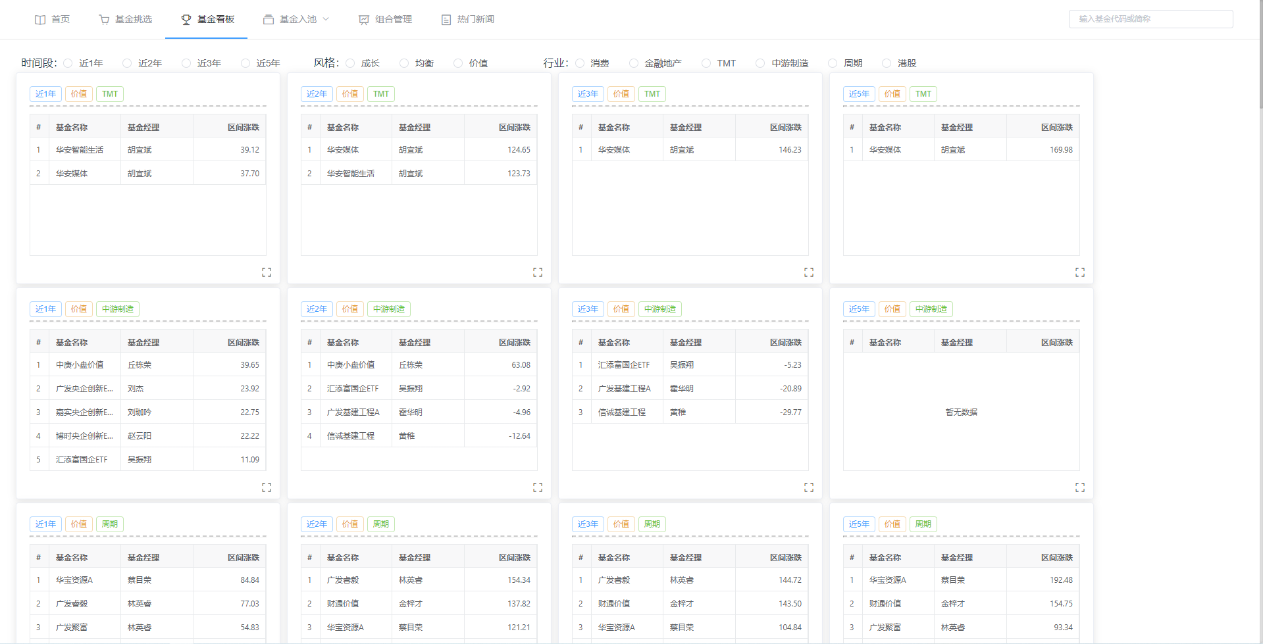This screenshot has height=644, width=1263.
Task: Click the 周期 tag in 近3年 card
Action: (652, 524)
